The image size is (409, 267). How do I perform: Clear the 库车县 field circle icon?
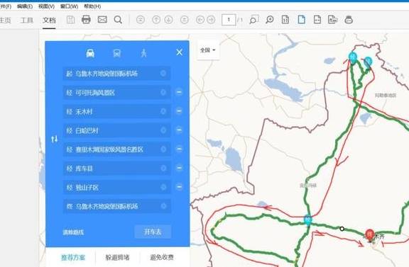click(163, 168)
